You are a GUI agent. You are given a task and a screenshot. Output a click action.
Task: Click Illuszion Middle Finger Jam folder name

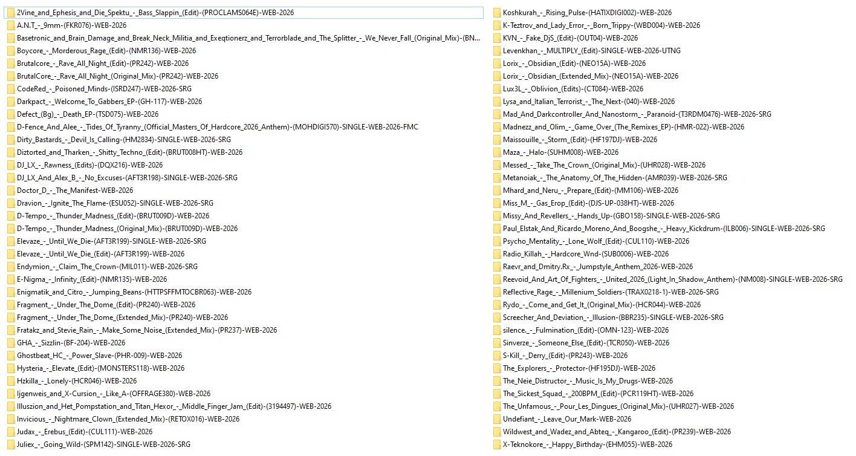174,406
